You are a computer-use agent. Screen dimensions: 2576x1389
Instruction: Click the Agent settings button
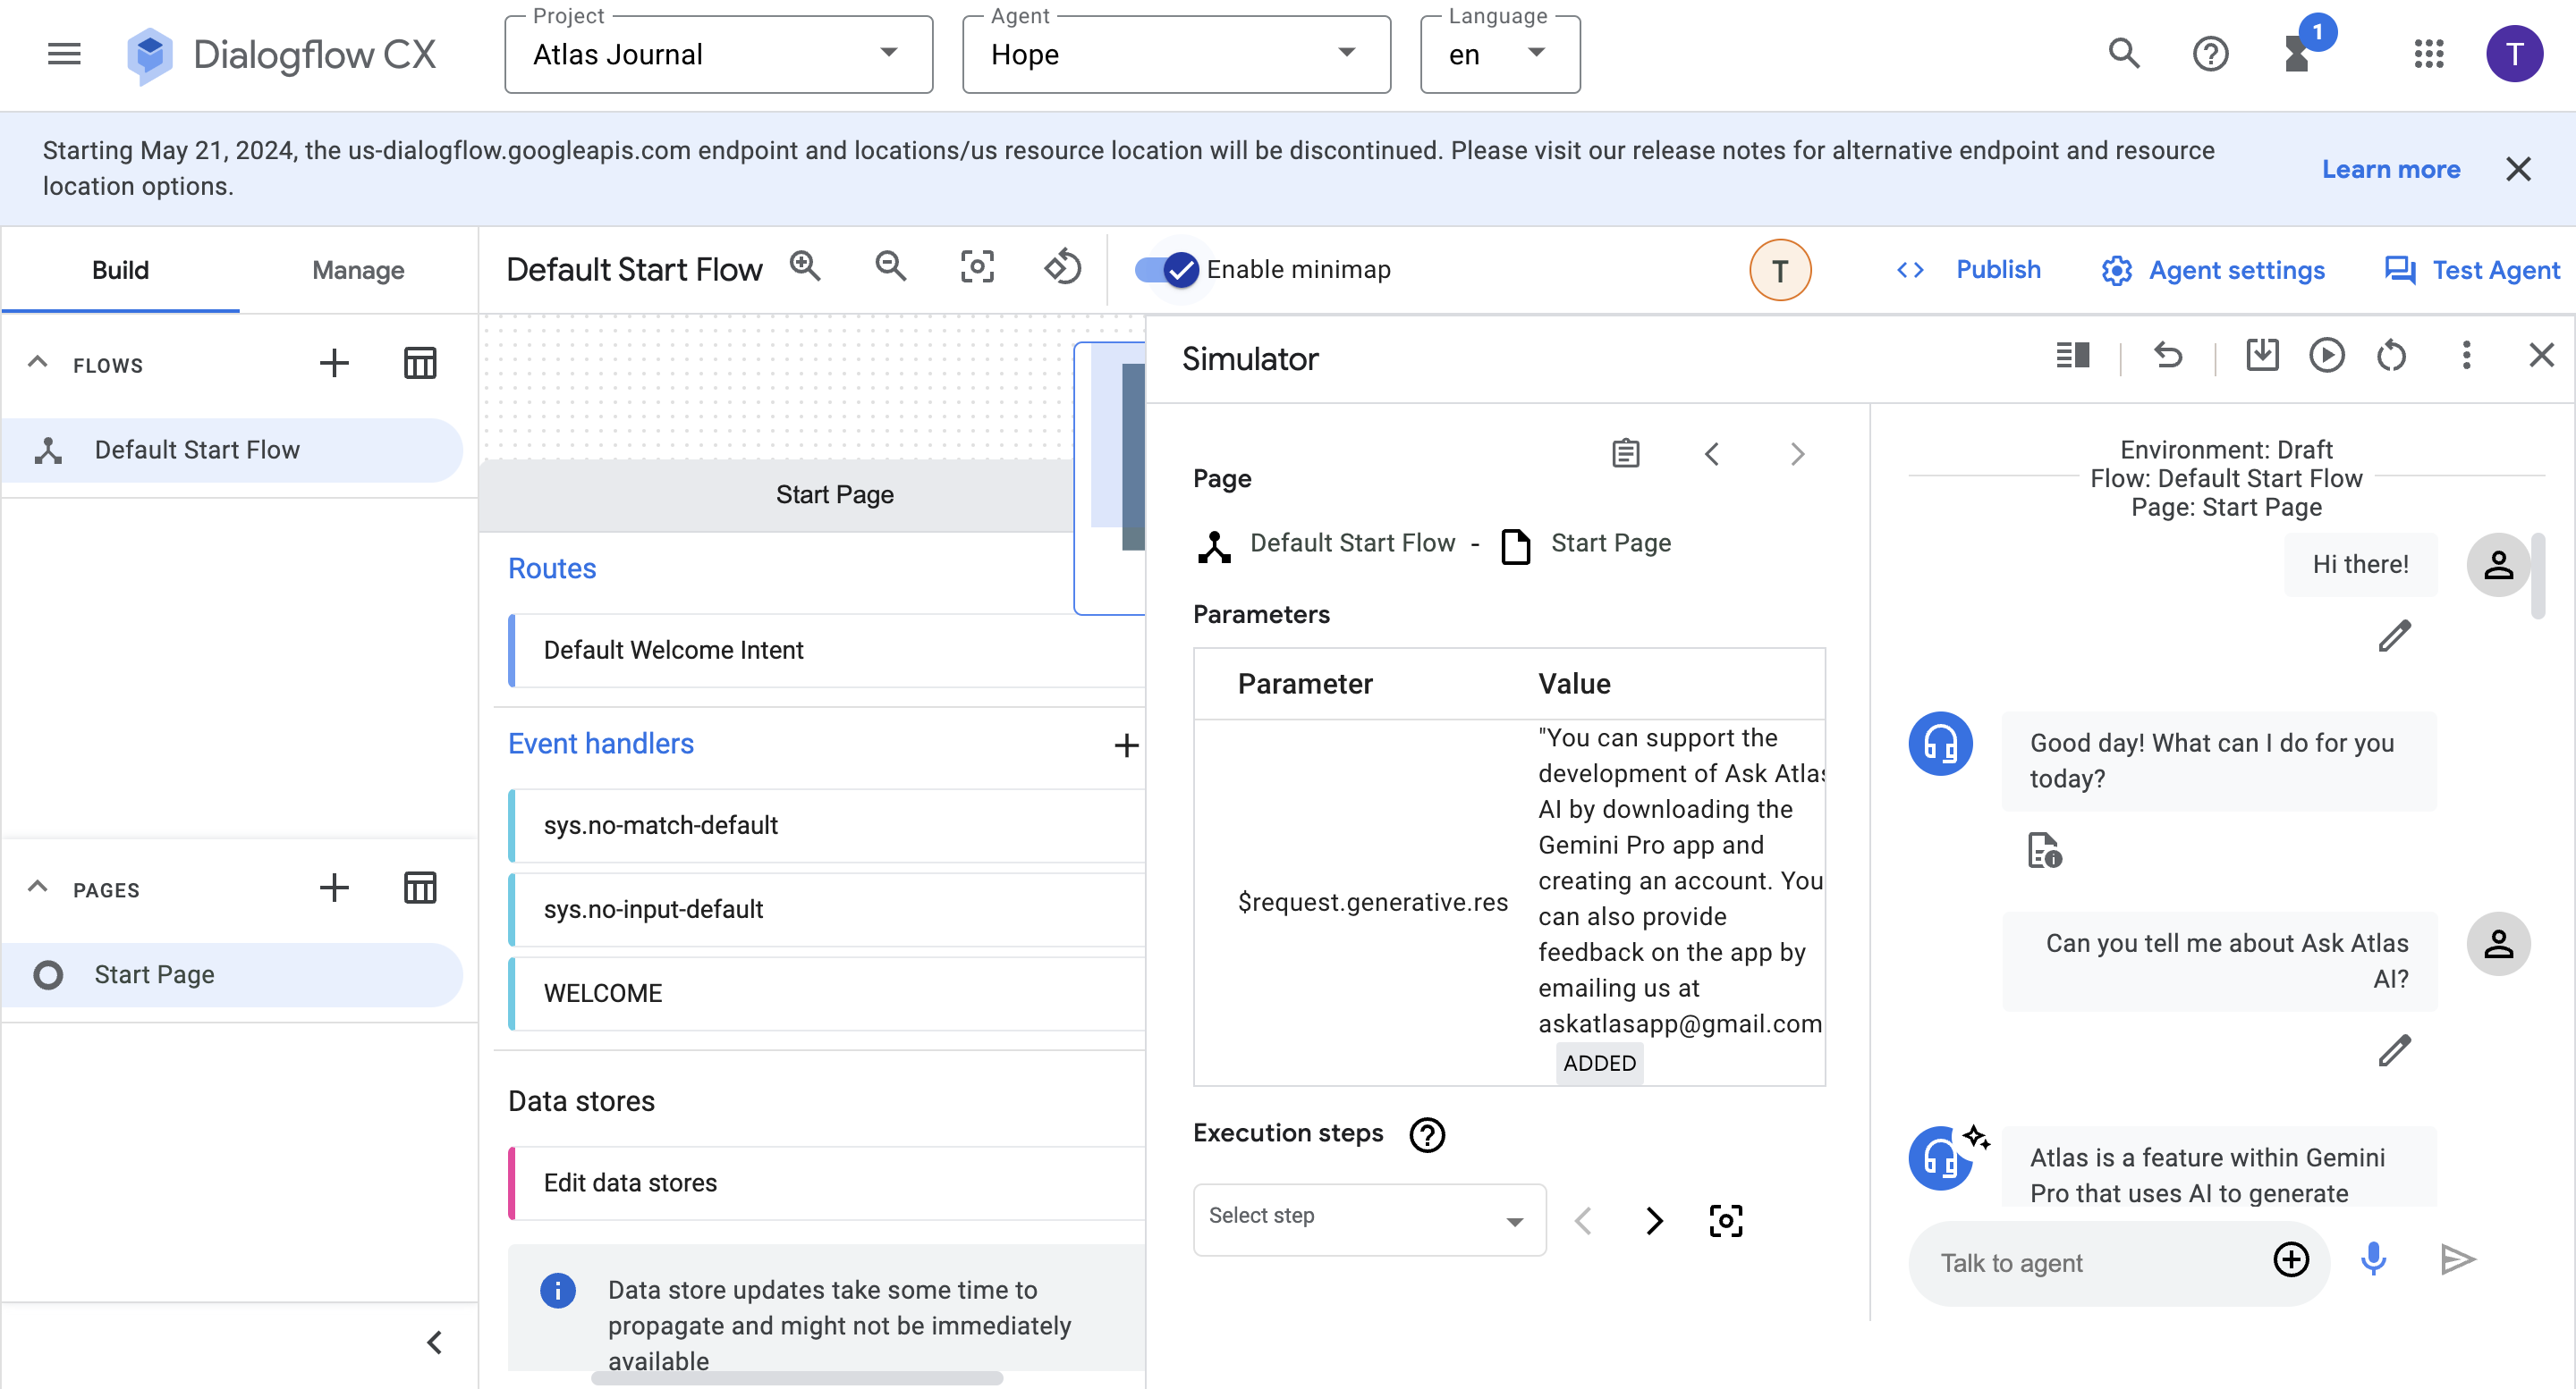[2213, 270]
